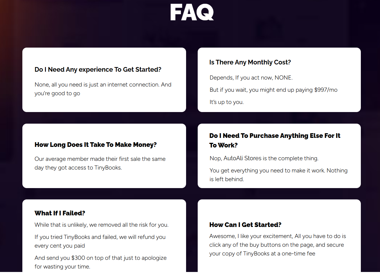Select "Do I Need Any experience To Get Started?" question
Screen dimensions: 380x274
[x=98, y=70]
